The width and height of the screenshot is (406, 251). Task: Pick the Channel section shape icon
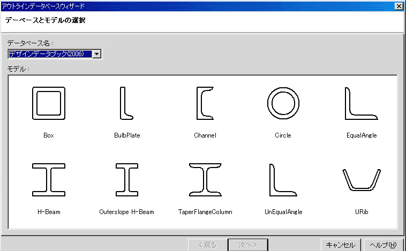click(205, 103)
